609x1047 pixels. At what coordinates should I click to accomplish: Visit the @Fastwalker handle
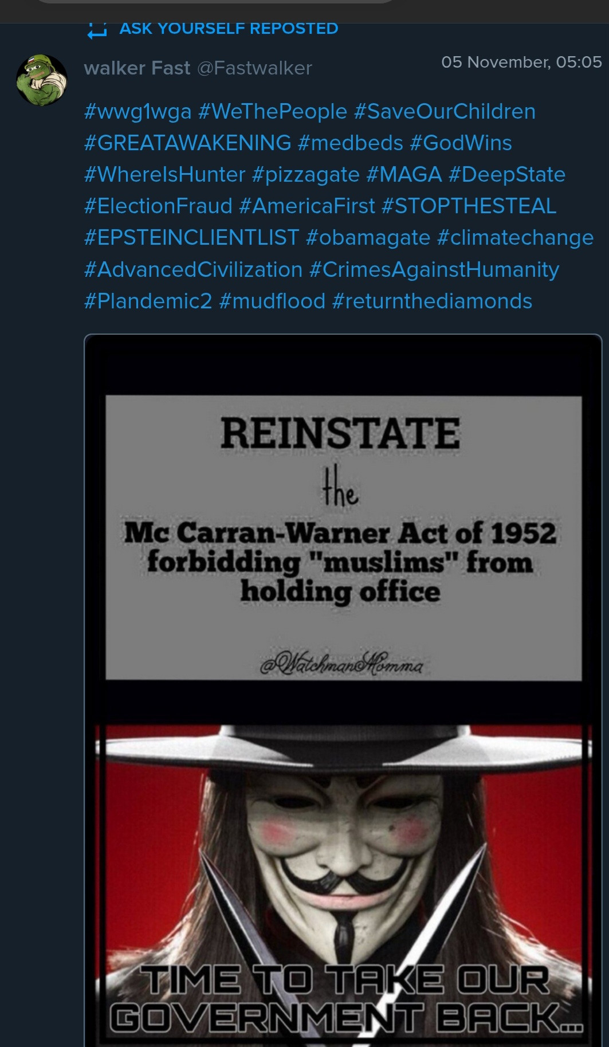coord(254,68)
